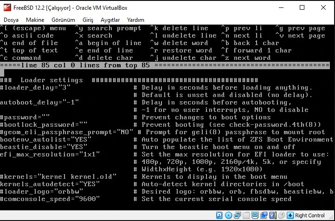Maximize the VirtualBox window
The height and width of the screenshot is (221, 335).
(x=302, y=8)
